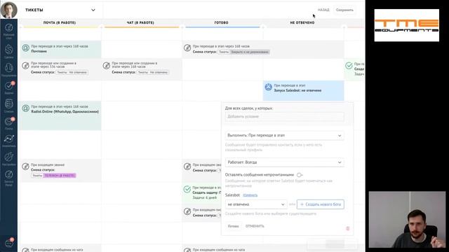Open Задачи checkmark icon in sidebar
The image size is (449, 252).
[x=9, y=87]
